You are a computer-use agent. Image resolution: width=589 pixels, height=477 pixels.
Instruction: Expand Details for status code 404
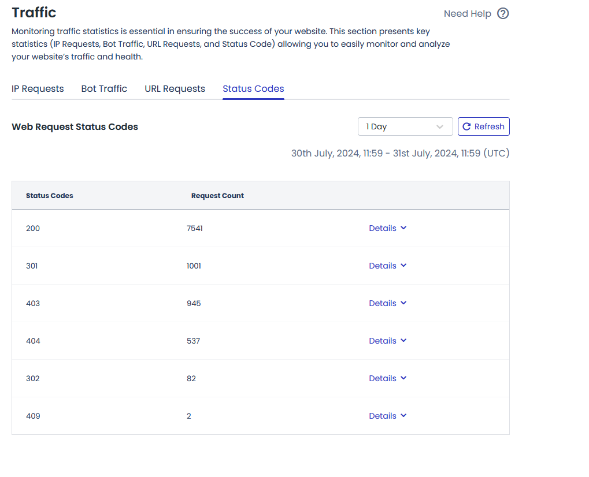[388, 341]
